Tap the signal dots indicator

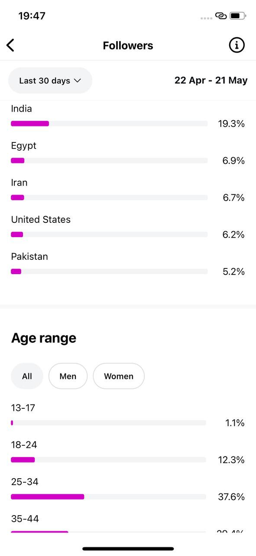207,18
